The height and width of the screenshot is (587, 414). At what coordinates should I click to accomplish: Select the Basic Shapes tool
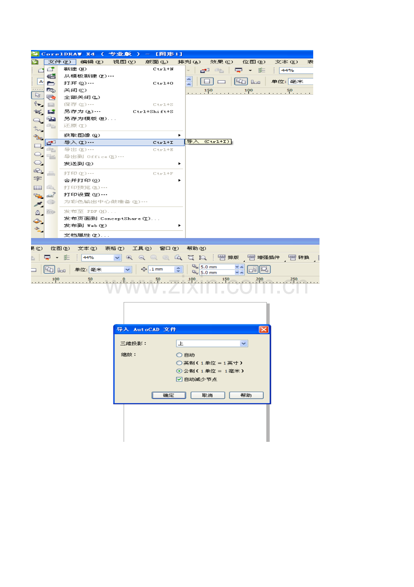tap(38, 170)
